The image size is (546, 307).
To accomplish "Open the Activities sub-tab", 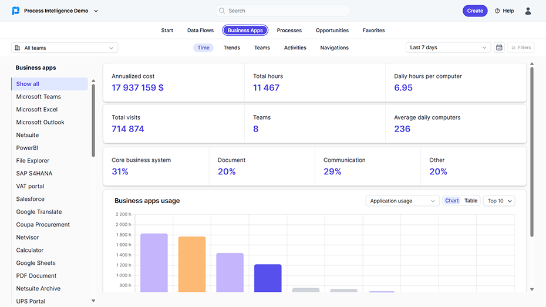I will pyautogui.click(x=295, y=48).
